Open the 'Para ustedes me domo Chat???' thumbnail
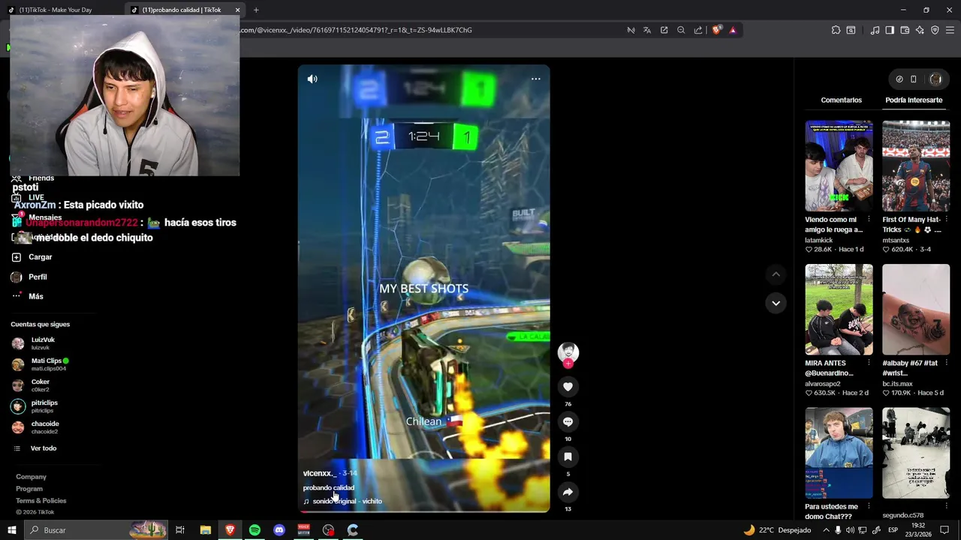The height and width of the screenshot is (540, 961). (839, 453)
